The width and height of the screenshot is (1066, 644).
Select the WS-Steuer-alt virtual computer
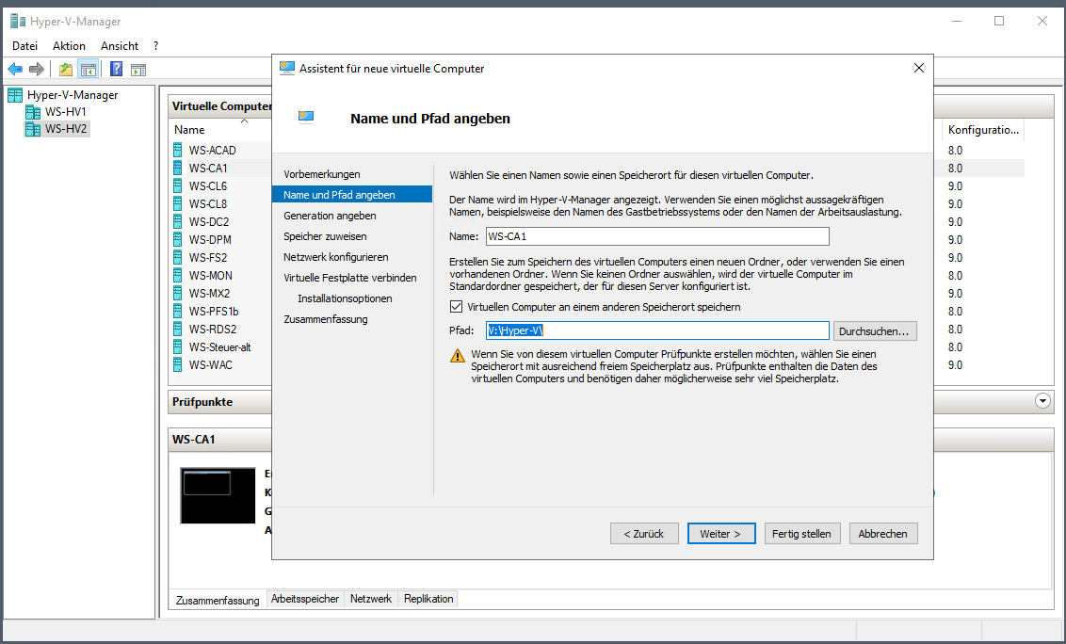[x=221, y=346]
